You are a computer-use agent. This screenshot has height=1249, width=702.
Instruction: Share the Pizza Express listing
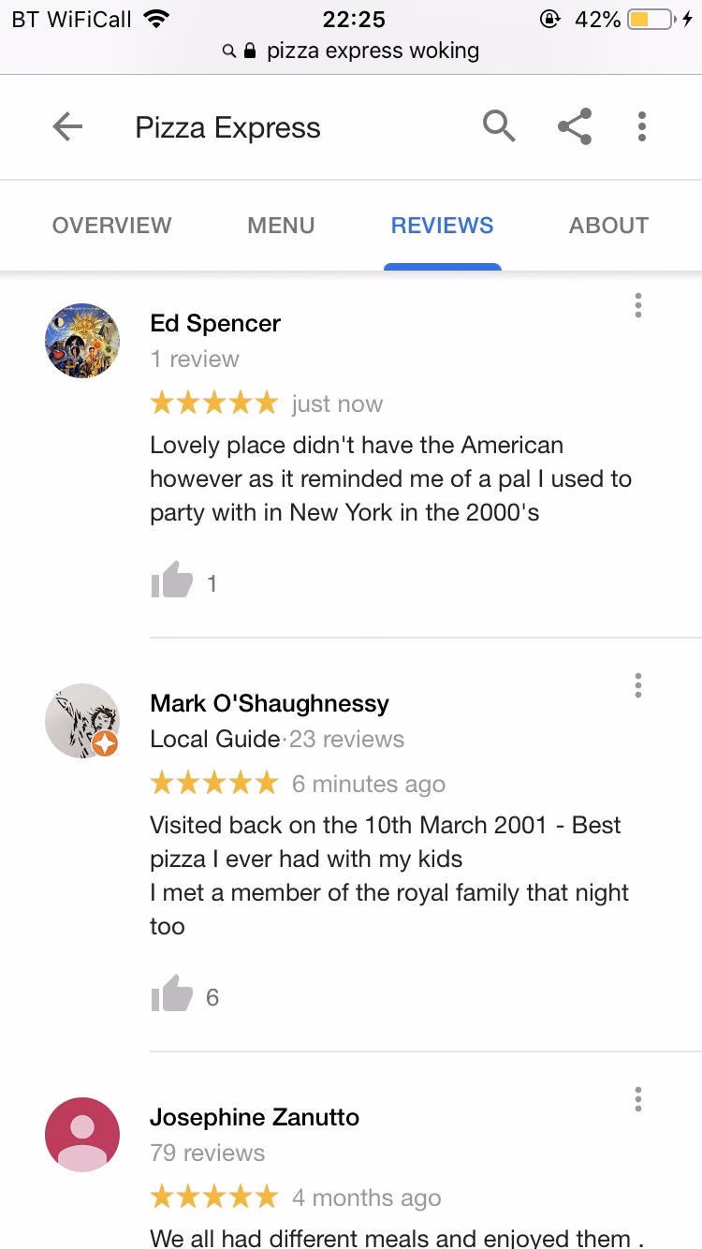(574, 126)
